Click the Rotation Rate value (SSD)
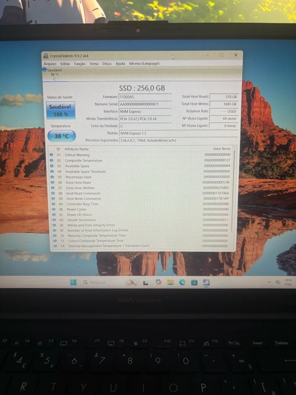 pos(224,111)
